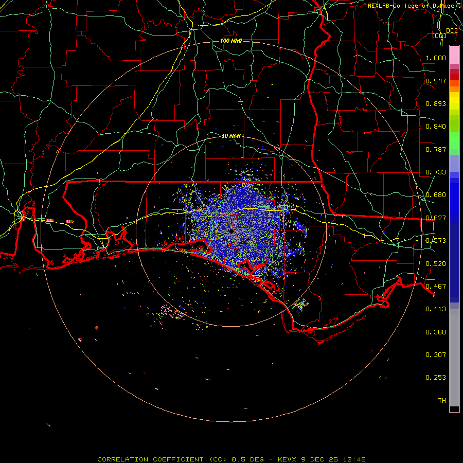
Task: Select the 0.787 legend value
Action: pyautogui.click(x=436, y=149)
